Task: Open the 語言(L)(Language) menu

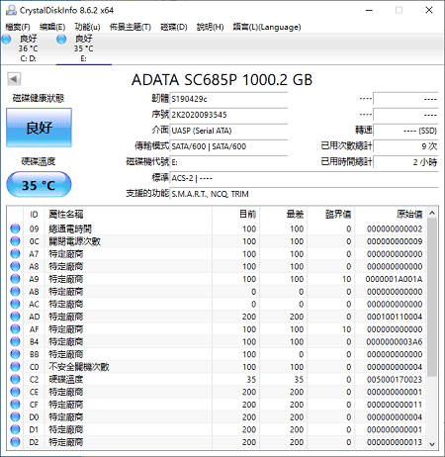Action: click(x=267, y=27)
